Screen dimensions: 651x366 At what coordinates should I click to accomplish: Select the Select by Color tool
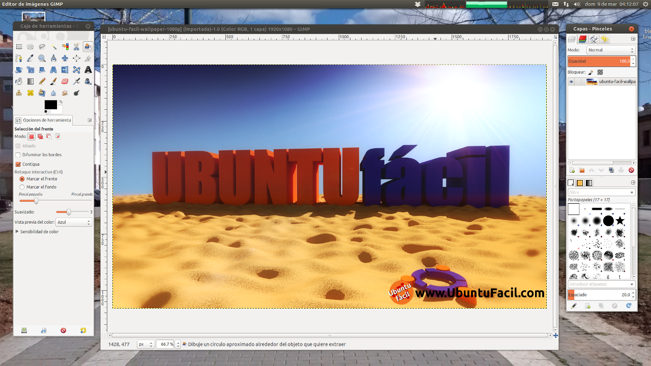tap(65, 47)
